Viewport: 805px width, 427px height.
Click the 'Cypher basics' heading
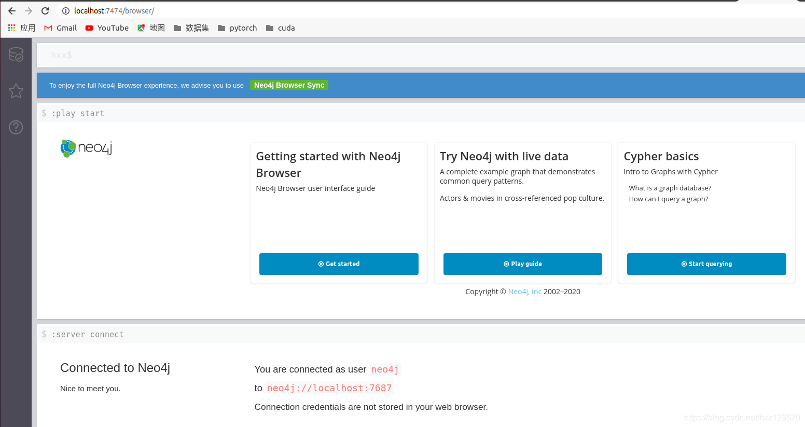(661, 156)
